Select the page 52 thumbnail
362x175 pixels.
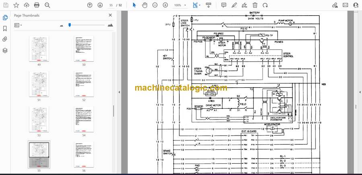pos(84,84)
